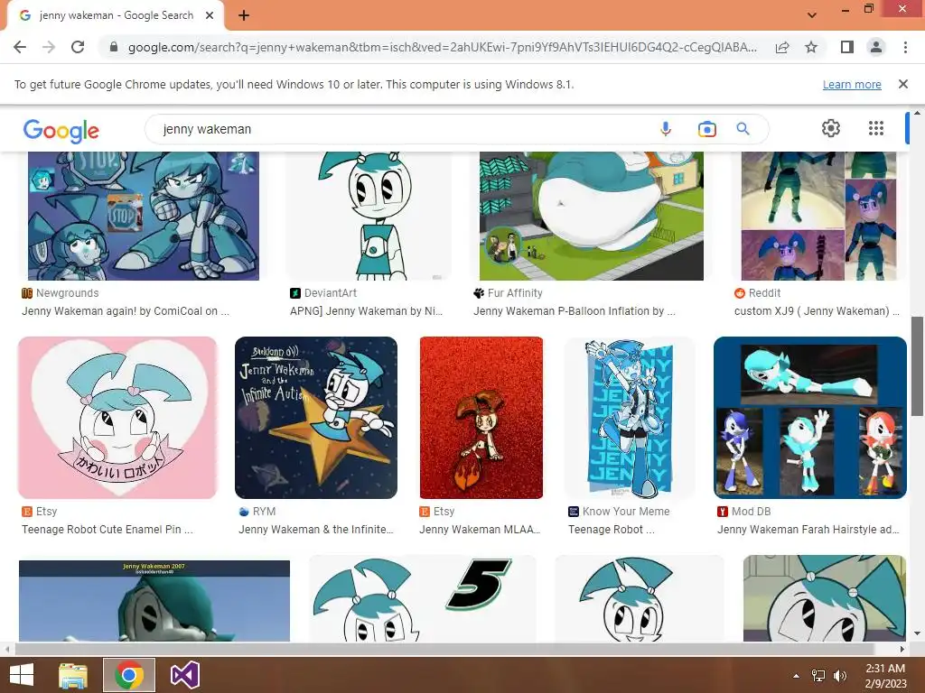Bookmark this page with the star icon

[x=811, y=47]
